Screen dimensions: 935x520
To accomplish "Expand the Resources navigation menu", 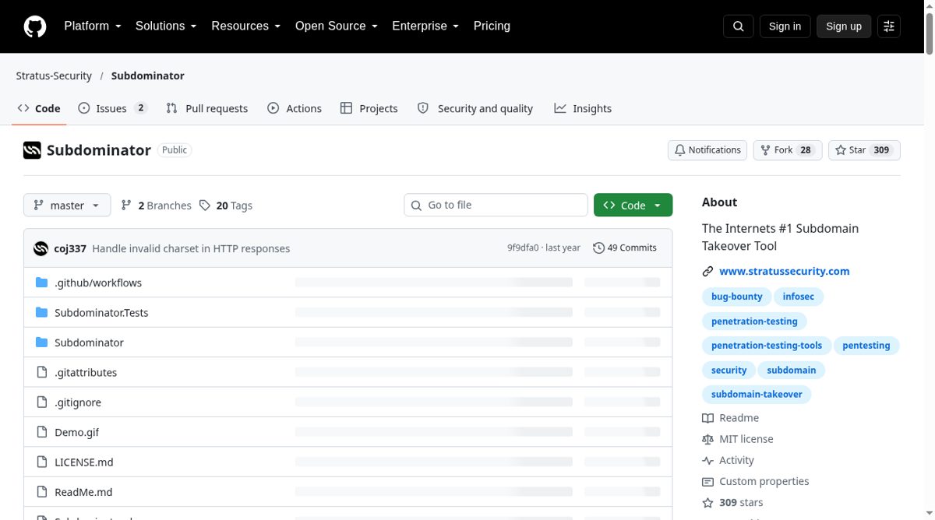I will coord(245,26).
